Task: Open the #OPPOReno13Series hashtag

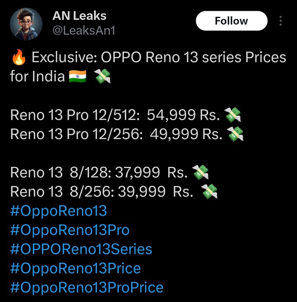Action: (81, 249)
